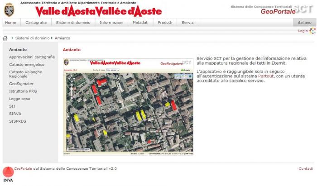Open Catasto energetico in the sidebar
This screenshot has width=317, height=186.
27,64
